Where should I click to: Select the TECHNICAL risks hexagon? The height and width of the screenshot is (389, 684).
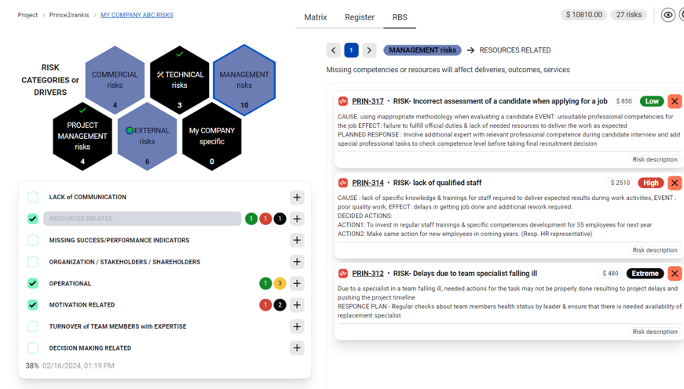180,80
